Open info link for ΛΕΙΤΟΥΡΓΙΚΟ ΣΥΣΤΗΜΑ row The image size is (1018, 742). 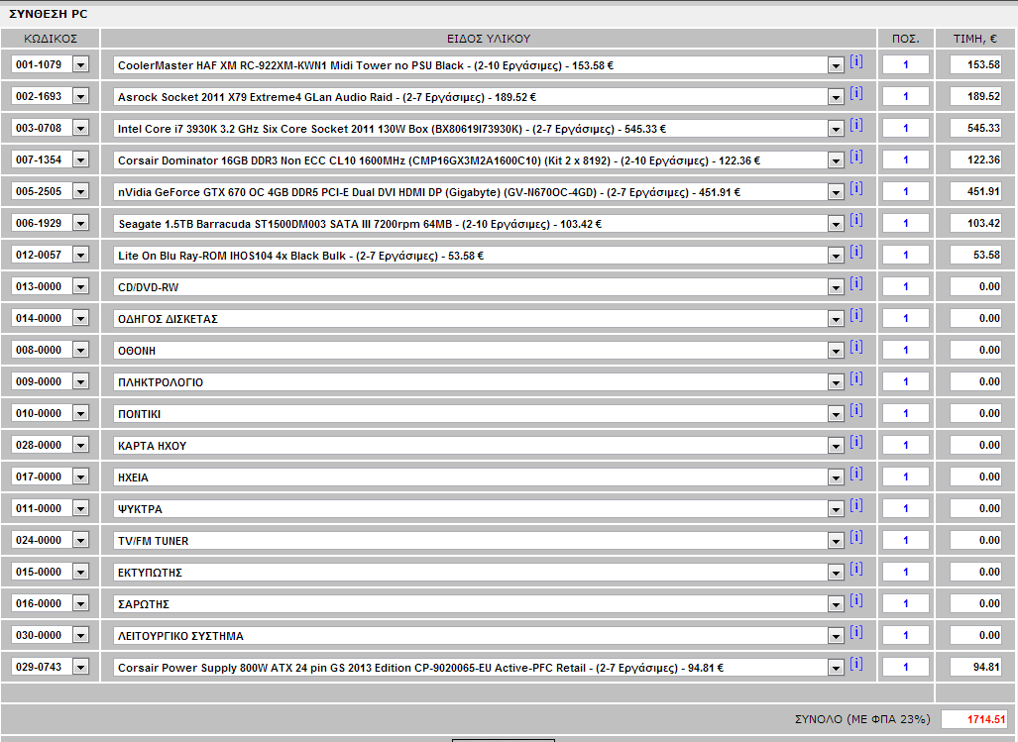[x=856, y=632]
